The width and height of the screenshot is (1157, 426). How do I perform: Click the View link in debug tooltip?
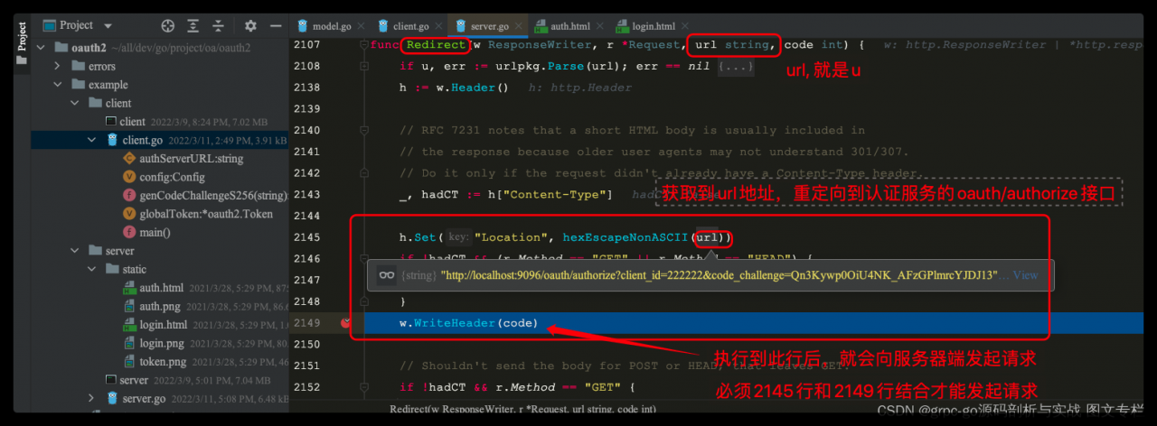tap(1025, 275)
